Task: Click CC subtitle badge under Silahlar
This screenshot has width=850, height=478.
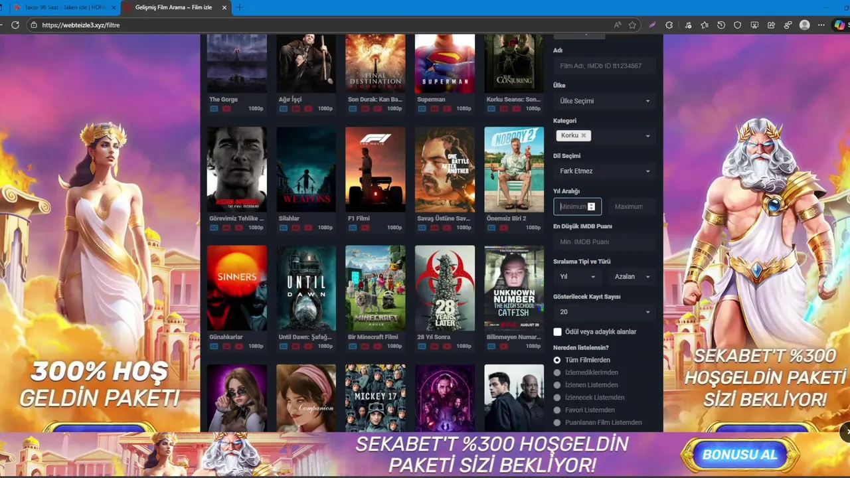Action: click(x=284, y=227)
